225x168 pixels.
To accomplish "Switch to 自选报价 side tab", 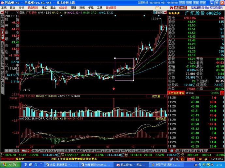I will [x=2, y=61].
